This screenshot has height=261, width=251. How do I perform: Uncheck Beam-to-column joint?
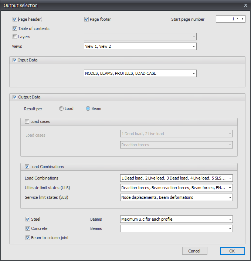point(28,238)
